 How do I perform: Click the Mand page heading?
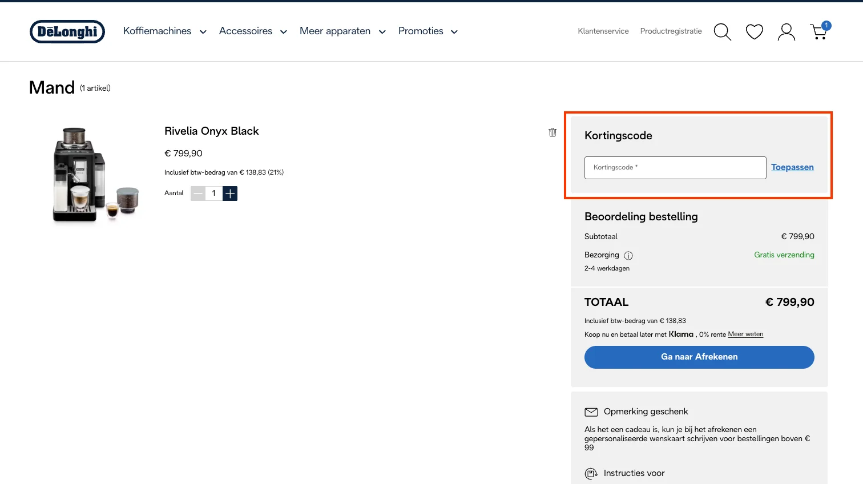52,87
